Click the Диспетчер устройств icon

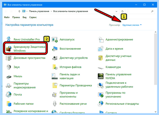(x=55, y=58)
